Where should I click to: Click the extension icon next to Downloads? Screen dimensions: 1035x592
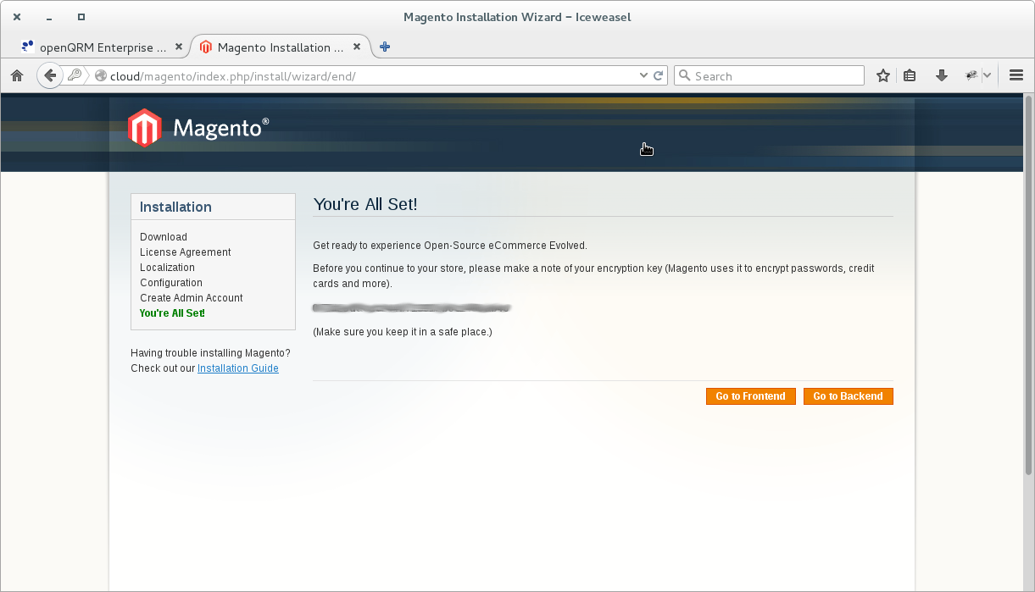click(971, 75)
